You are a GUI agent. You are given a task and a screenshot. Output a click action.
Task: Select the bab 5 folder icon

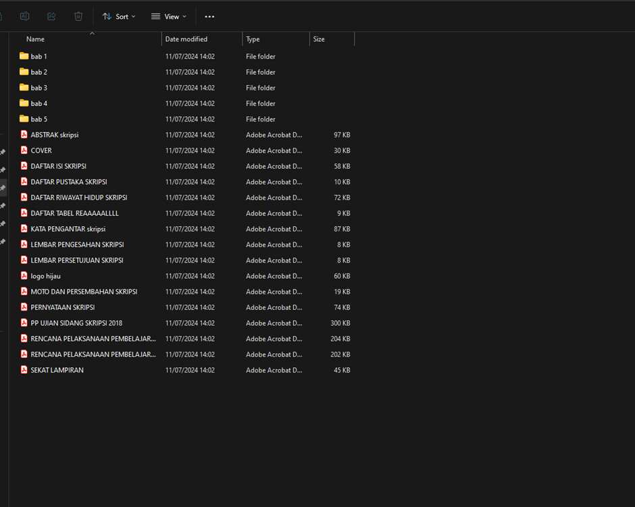24,119
